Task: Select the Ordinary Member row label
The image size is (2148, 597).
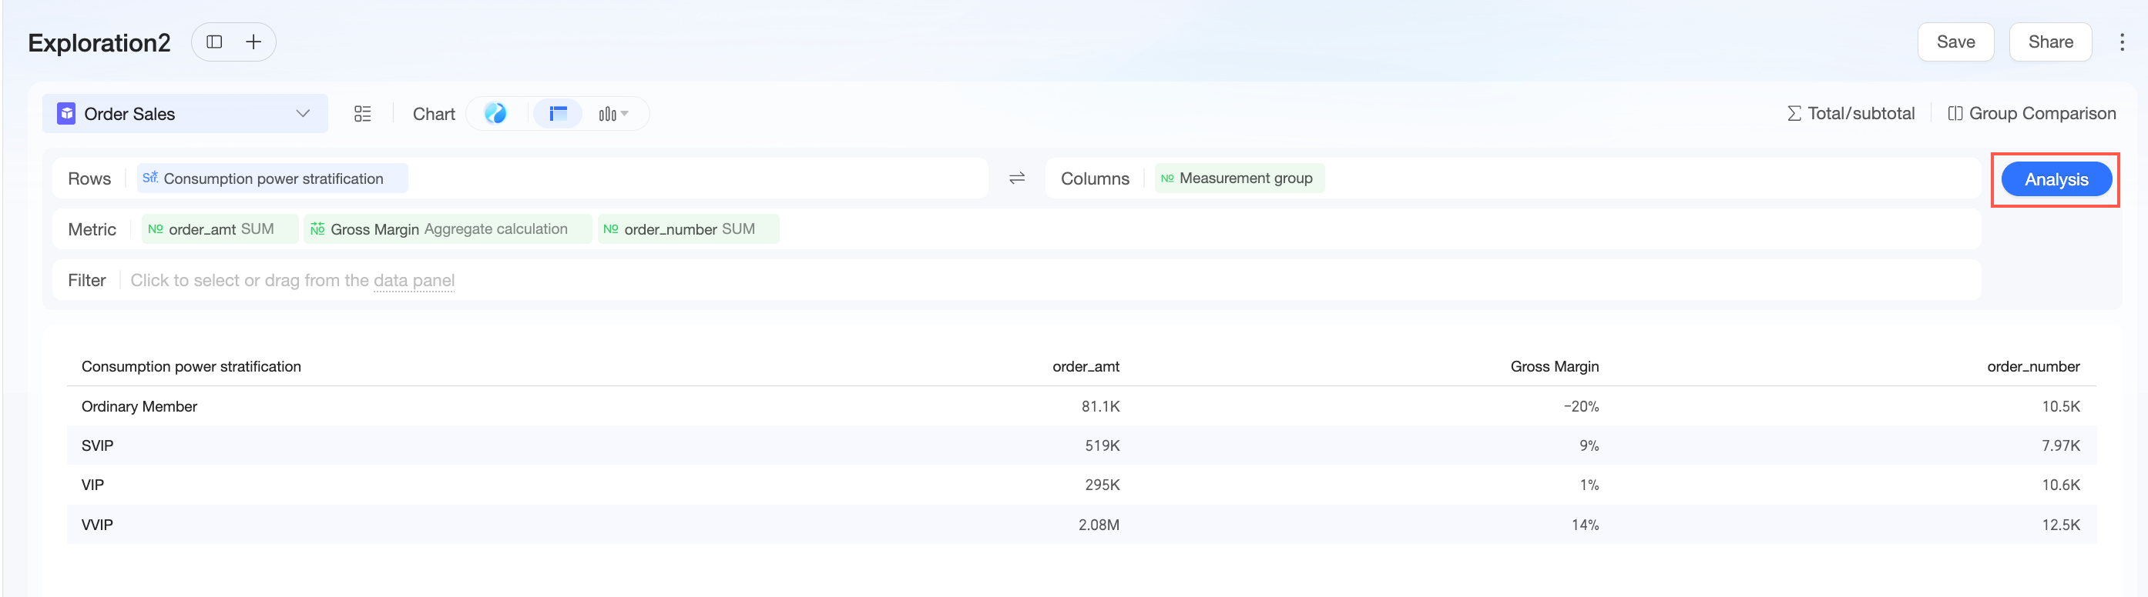Action: [x=139, y=406]
